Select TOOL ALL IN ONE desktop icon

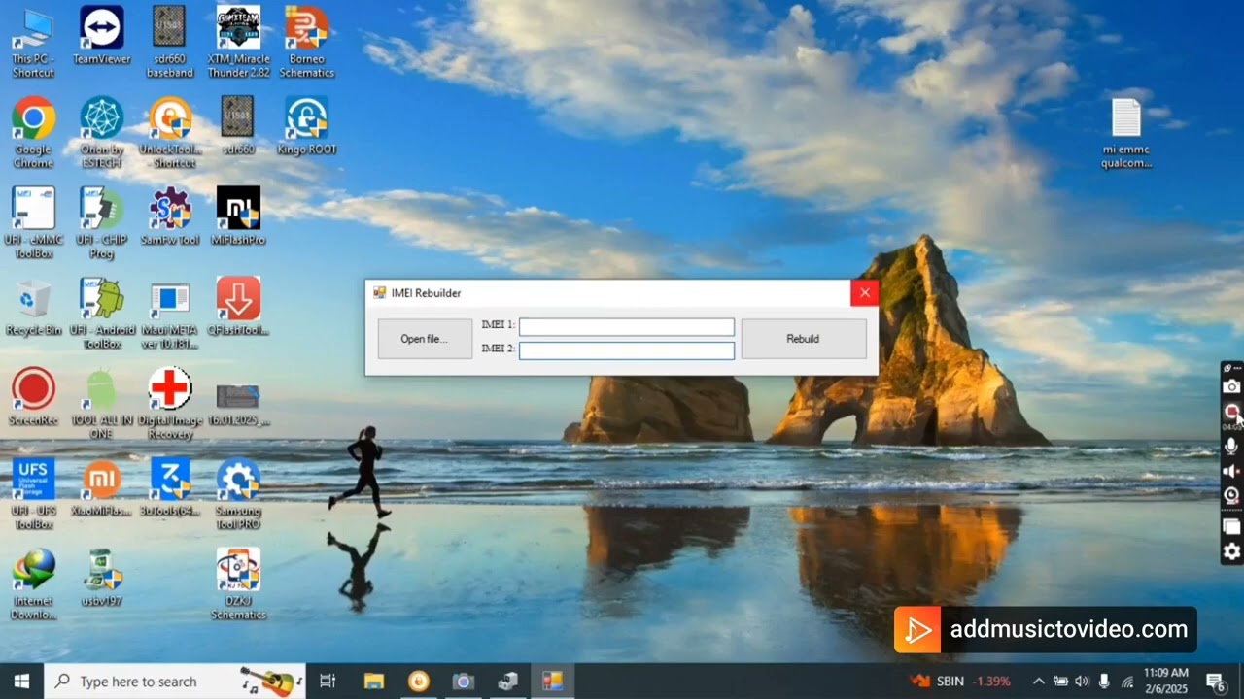(102, 404)
